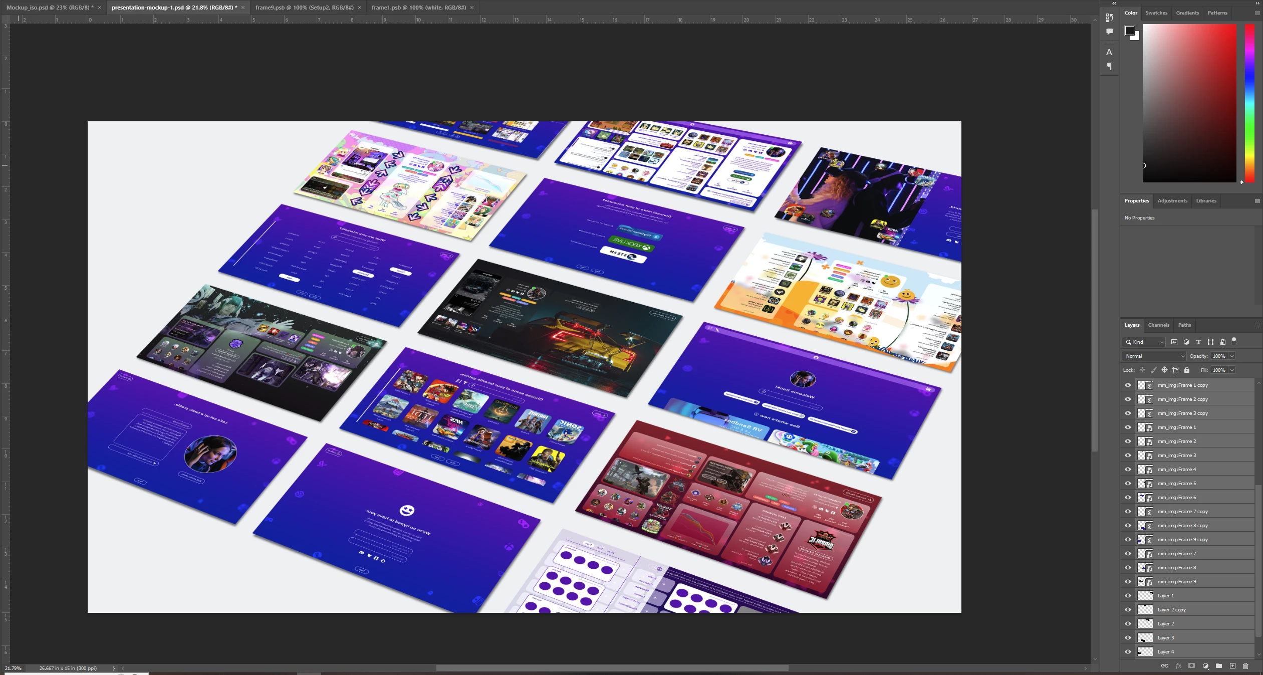
Task: Open the Swatches panel tab
Action: tap(1156, 13)
